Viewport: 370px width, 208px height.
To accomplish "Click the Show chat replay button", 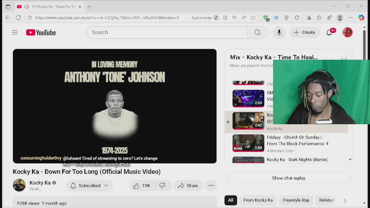I will pos(288,178).
